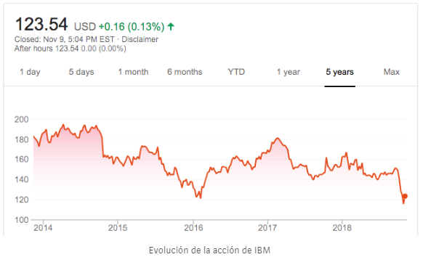This screenshot has height=265, width=423.
Task: Show the Max range chart
Action: pyautogui.click(x=392, y=72)
